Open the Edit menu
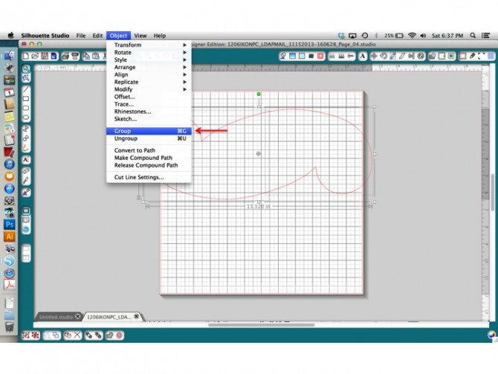This screenshot has width=498, height=374. tap(97, 36)
